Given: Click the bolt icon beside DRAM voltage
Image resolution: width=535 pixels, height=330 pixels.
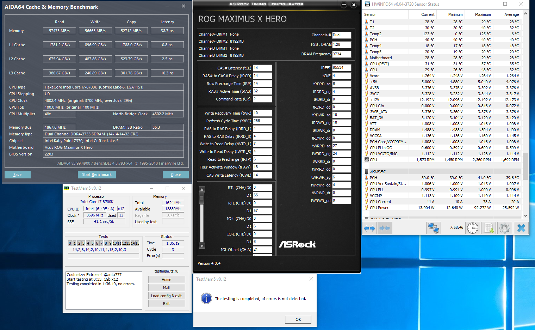Looking at the screenshot, I should [x=367, y=130].
